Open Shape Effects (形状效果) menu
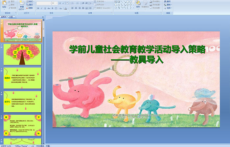This screenshot has height=147, width=230. click(155, 8)
